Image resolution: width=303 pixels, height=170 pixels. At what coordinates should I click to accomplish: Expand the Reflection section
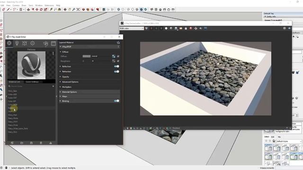(x=61, y=66)
